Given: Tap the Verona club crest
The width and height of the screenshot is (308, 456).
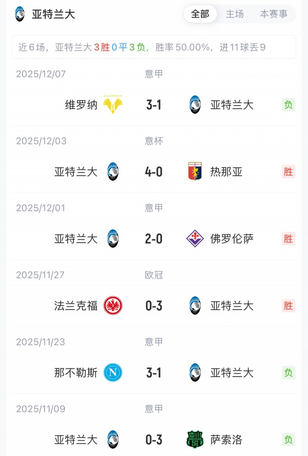Looking at the screenshot, I should (113, 105).
